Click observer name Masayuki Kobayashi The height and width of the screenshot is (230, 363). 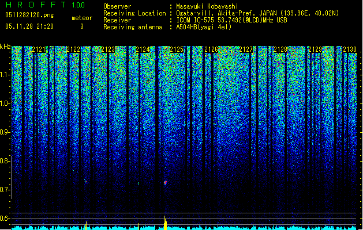tap(207, 6)
